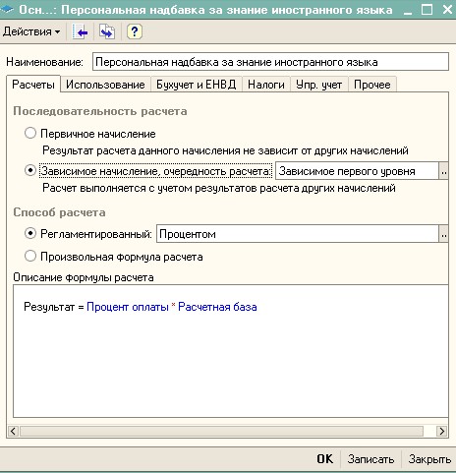456x473 pixels.
Task: Click the double blue arrows documents toolbar icon
Action: point(107,31)
